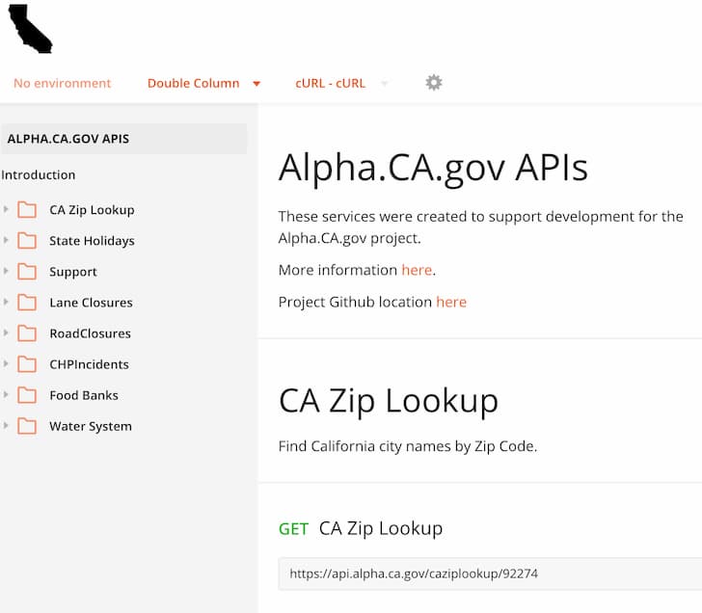Screen dimensions: 702x613
Task: Click the Water System folder icon
Action: 27,425
